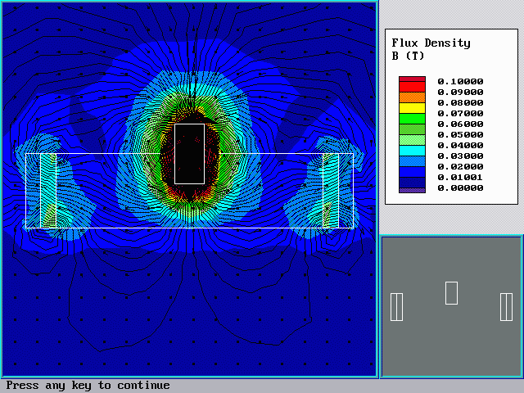Viewport: 524px width, 393px height.
Task: Click the right double rectangle in gray overview
Action: [506, 307]
